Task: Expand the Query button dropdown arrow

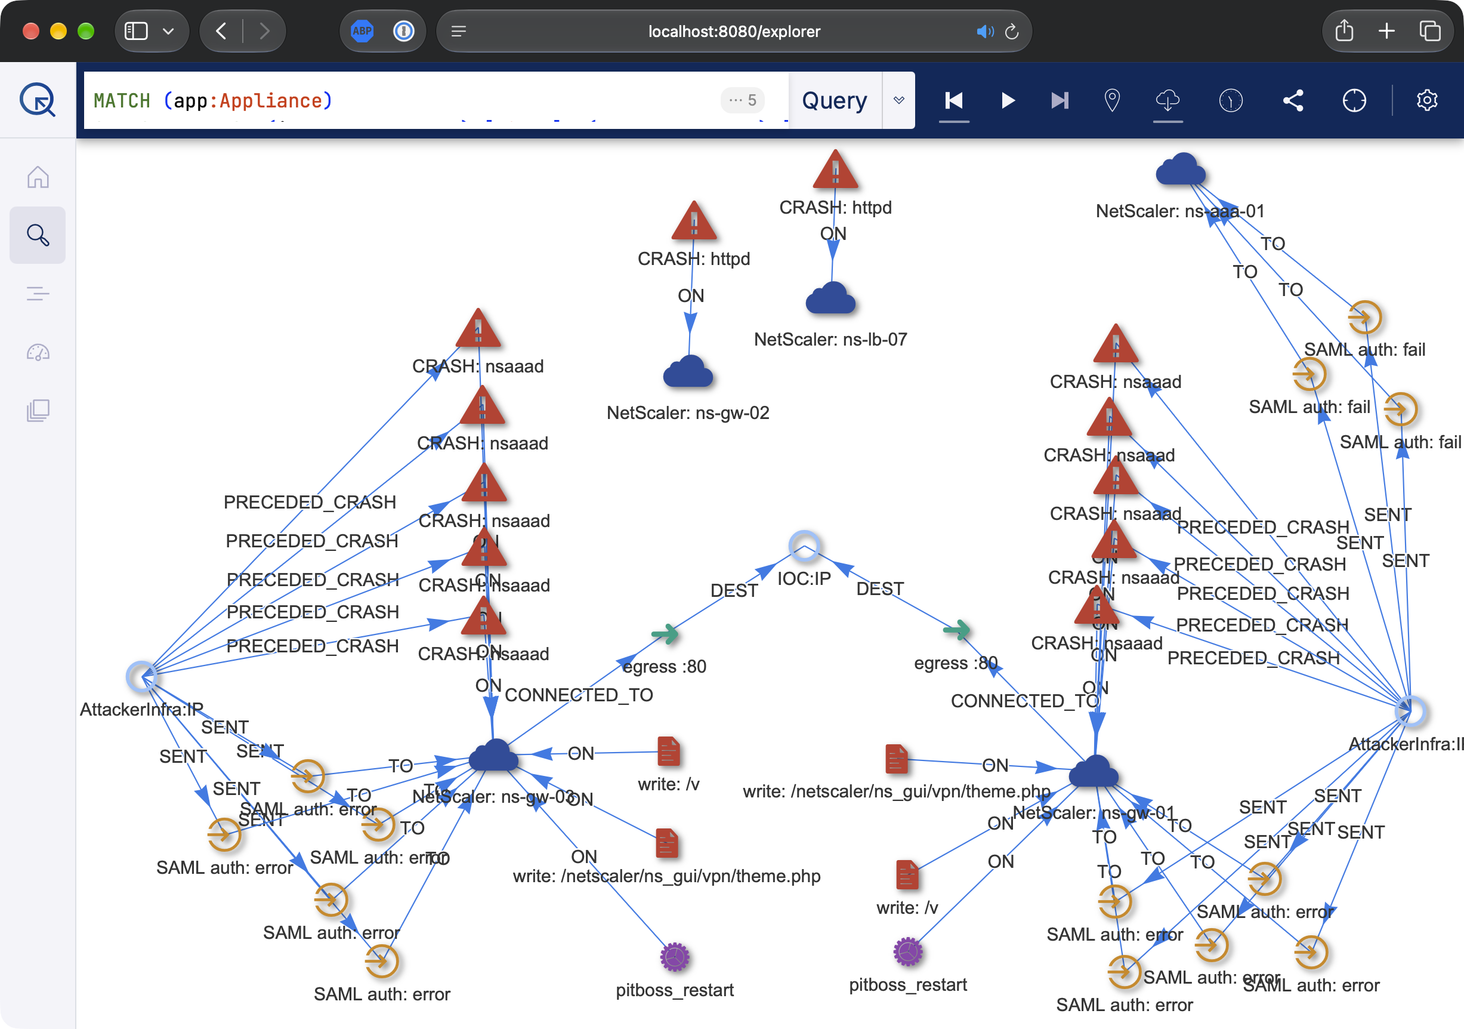Action: 899,100
